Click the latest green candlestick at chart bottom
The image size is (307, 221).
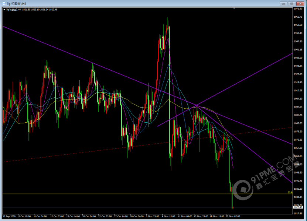(x=232, y=199)
